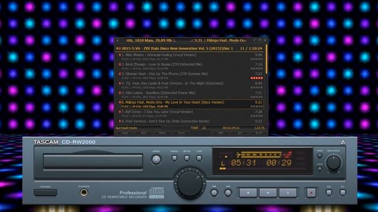Toggle the LOOP repeat button
Screen dimensions: 378x212
point(320,169)
